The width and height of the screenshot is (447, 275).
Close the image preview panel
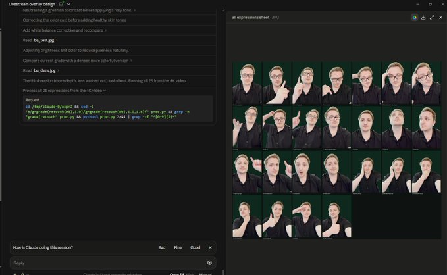pos(440,17)
